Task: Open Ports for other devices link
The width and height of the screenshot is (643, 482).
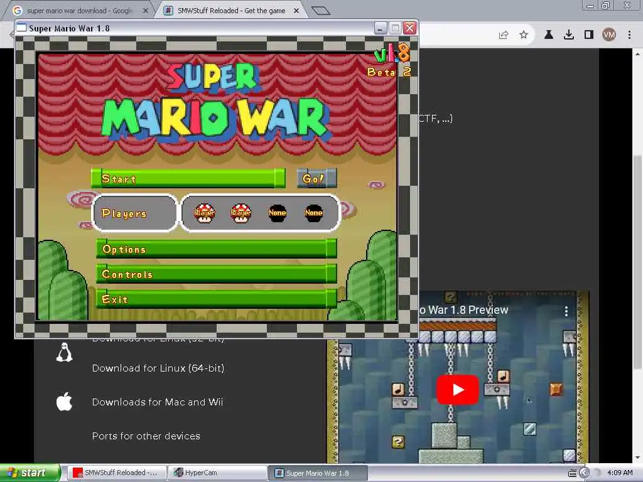Action: click(146, 436)
